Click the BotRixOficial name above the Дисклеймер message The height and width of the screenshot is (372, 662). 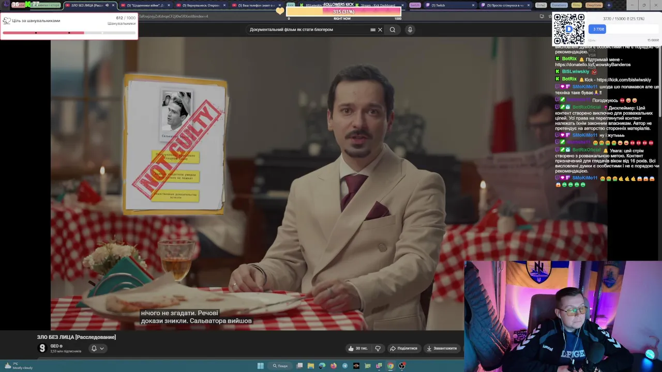[586, 107]
